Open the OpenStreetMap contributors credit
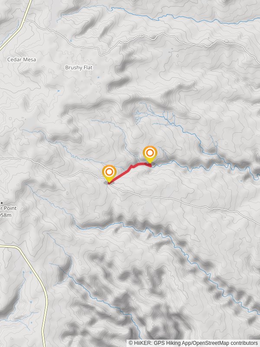Screen dimensions: 260x347 225,343
